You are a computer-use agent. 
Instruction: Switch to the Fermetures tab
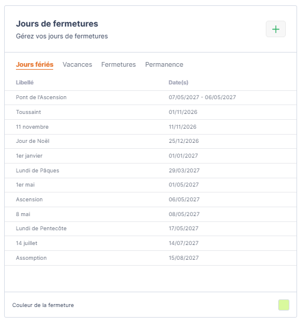tap(118, 64)
